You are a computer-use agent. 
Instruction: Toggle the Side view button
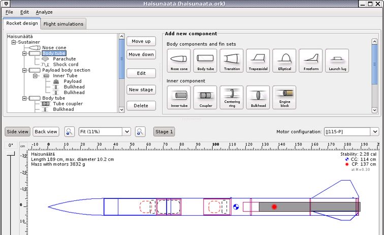(x=17, y=132)
